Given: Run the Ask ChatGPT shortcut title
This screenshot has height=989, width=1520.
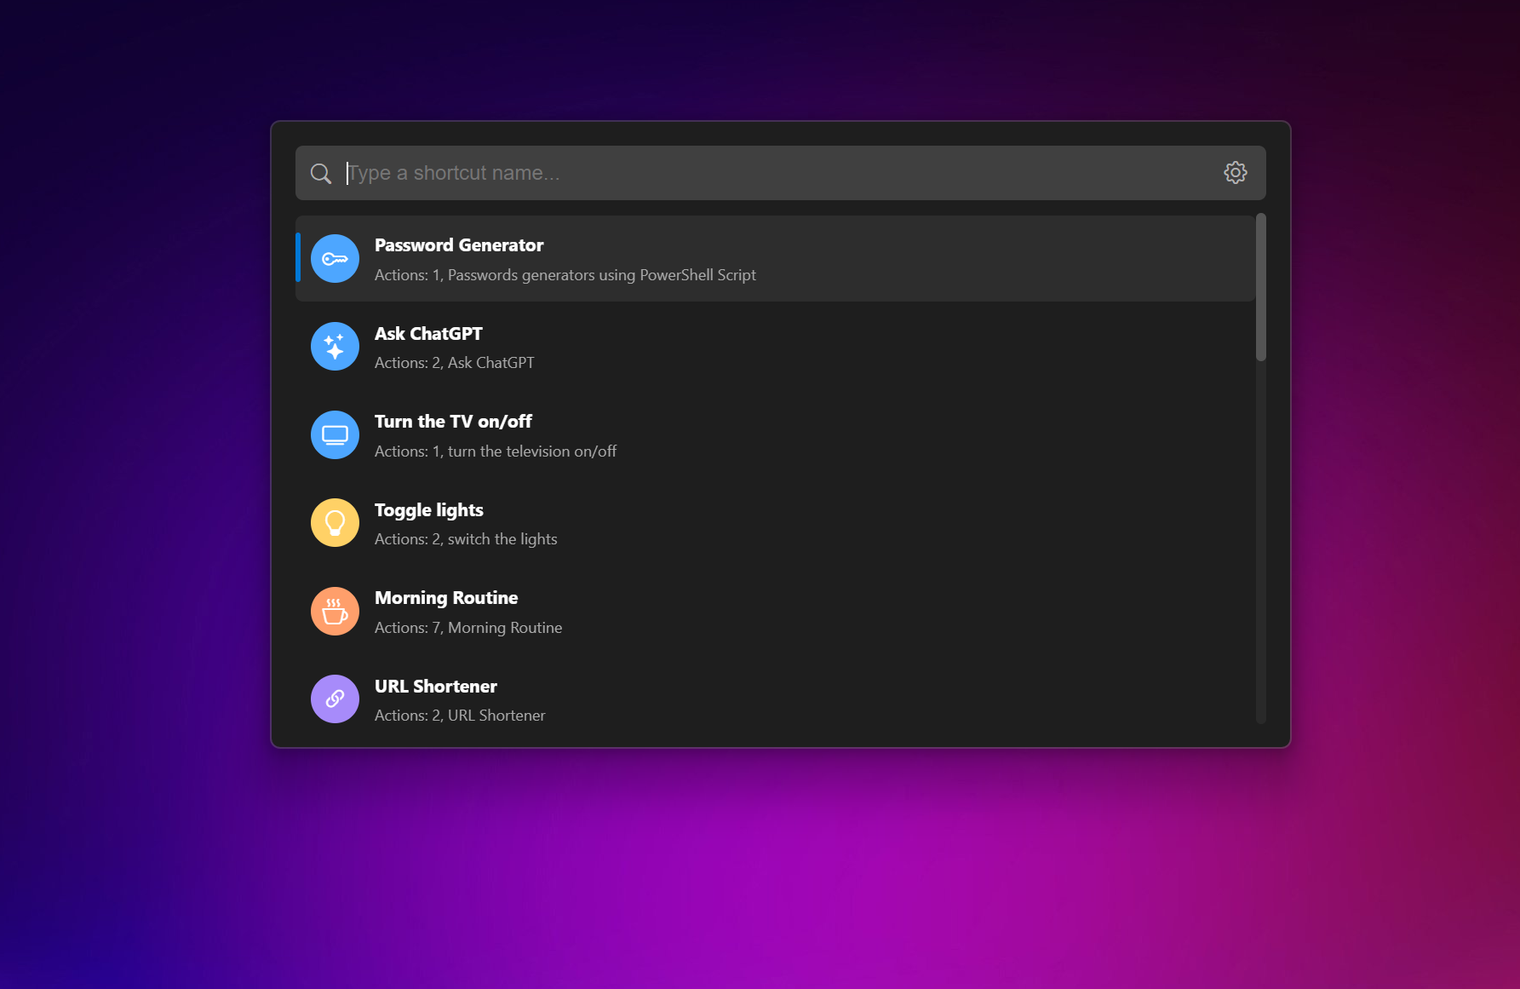Looking at the screenshot, I should pyautogui.click(x=428, y=334).
